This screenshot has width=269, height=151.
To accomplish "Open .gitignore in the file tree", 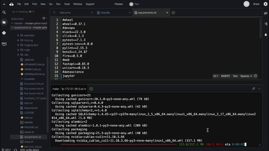I will 29,60.
